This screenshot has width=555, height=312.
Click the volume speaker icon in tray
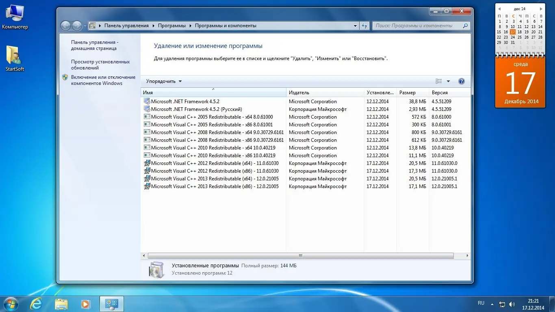point(512,304)
